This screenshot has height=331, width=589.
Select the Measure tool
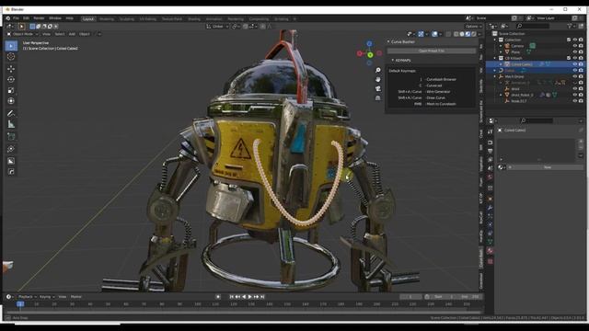(11, 124)
